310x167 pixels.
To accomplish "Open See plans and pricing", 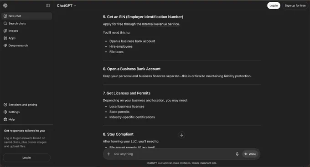I will 27,105.
